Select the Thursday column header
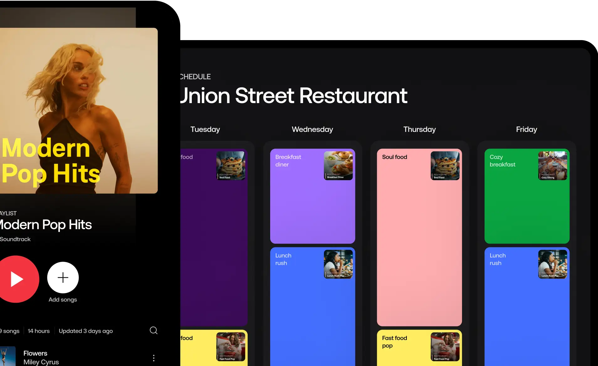The image size is (598, 366). 420,129
